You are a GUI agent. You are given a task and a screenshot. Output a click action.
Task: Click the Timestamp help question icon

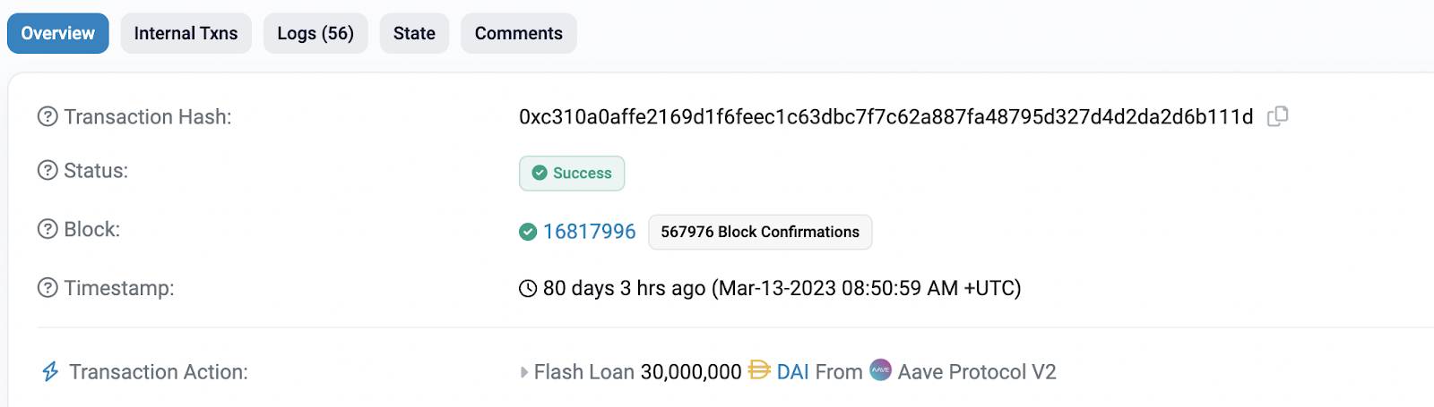click(x=48, y=288)
